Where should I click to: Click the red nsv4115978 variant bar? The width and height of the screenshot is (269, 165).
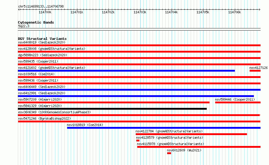click(x=199, y=147)
